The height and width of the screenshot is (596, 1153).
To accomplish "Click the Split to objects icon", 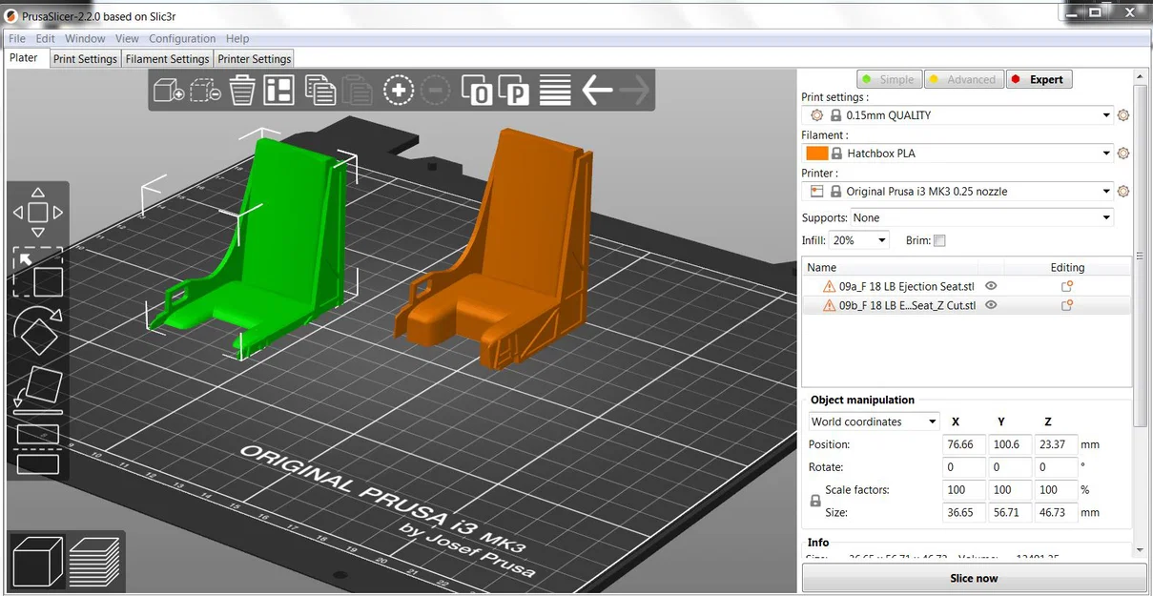I will point(477,91).
